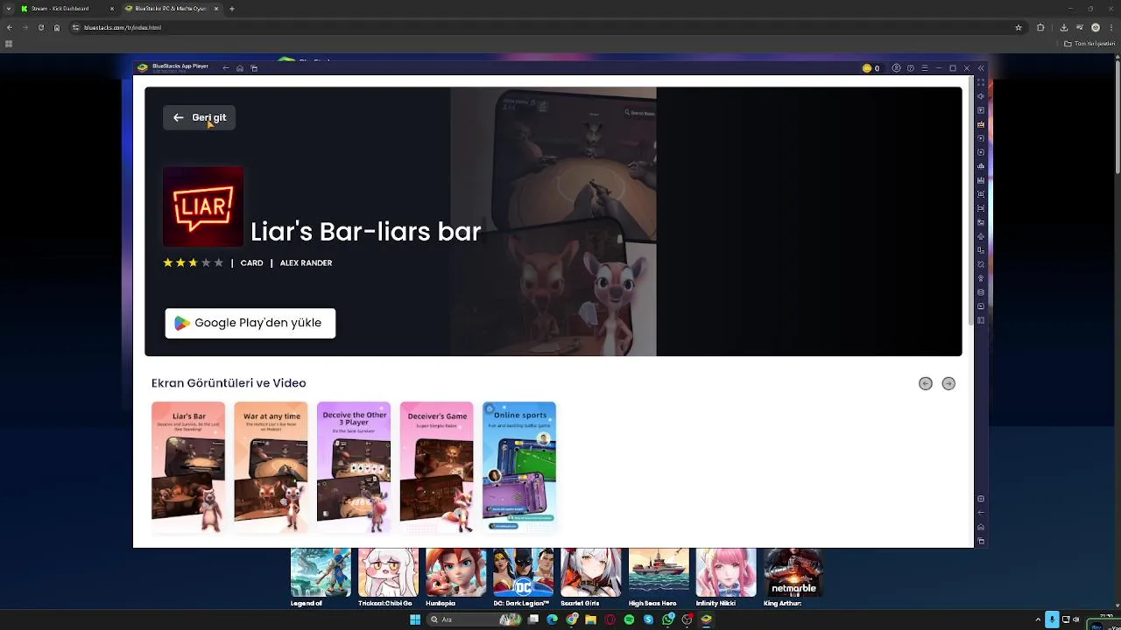Click the corner-brackets frame icon in the BlueStacks sidebar

[x=981, y=208]
